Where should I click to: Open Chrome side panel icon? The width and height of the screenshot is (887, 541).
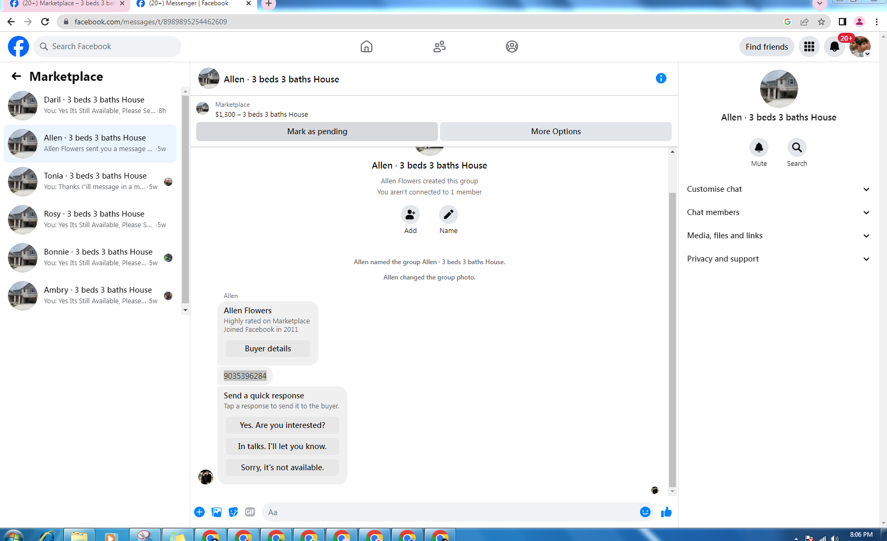[843, 22]
